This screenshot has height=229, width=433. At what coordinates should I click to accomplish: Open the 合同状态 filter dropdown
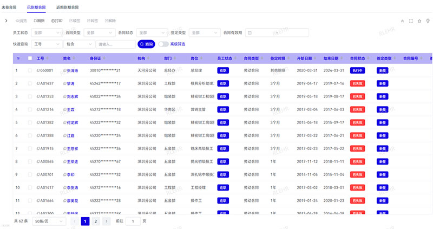point(152,32)
